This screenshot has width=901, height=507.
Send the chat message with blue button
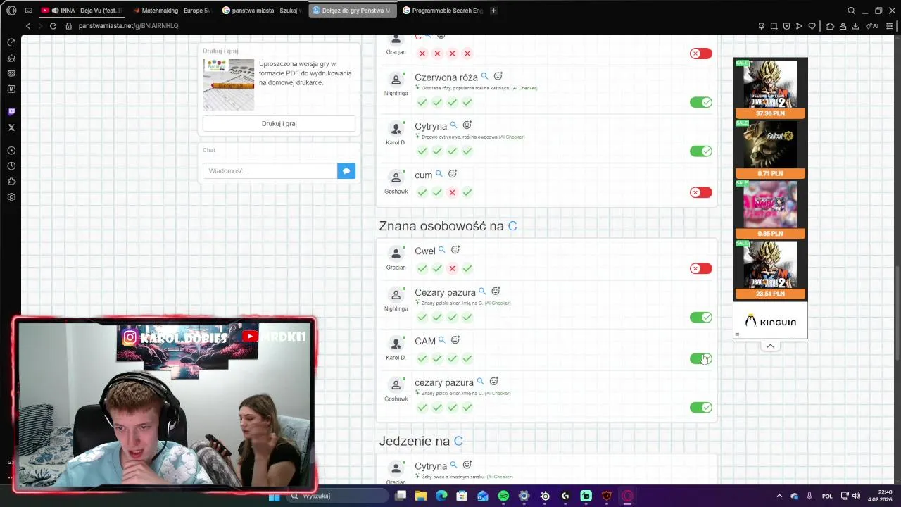click(346, 171)
